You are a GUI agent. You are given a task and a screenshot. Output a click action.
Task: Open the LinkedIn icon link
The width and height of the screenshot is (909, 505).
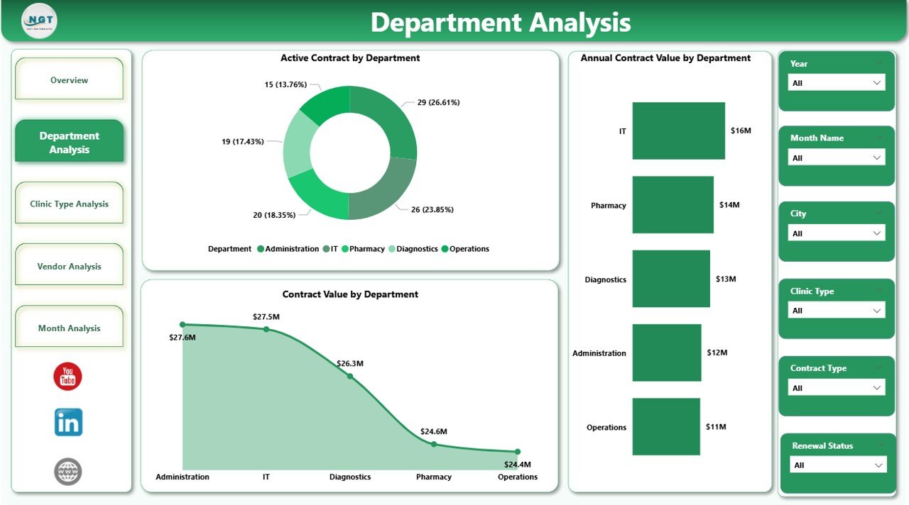(68, 422)
